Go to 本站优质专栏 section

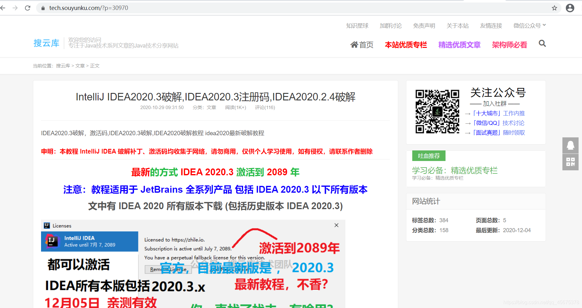[x=406, y=45]
